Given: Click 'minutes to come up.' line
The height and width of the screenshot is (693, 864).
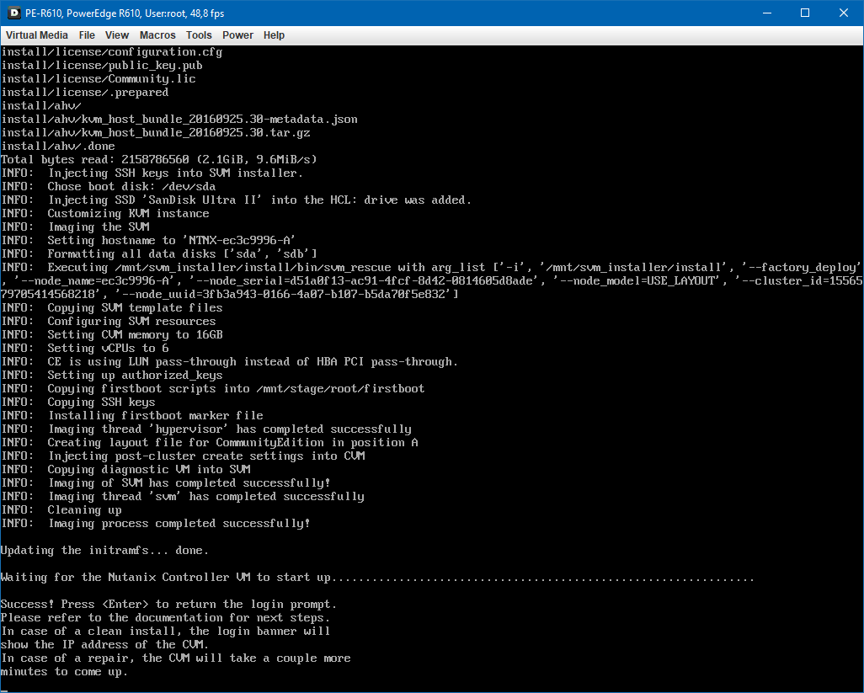Looking at the screenshot, I should [65, 671].
